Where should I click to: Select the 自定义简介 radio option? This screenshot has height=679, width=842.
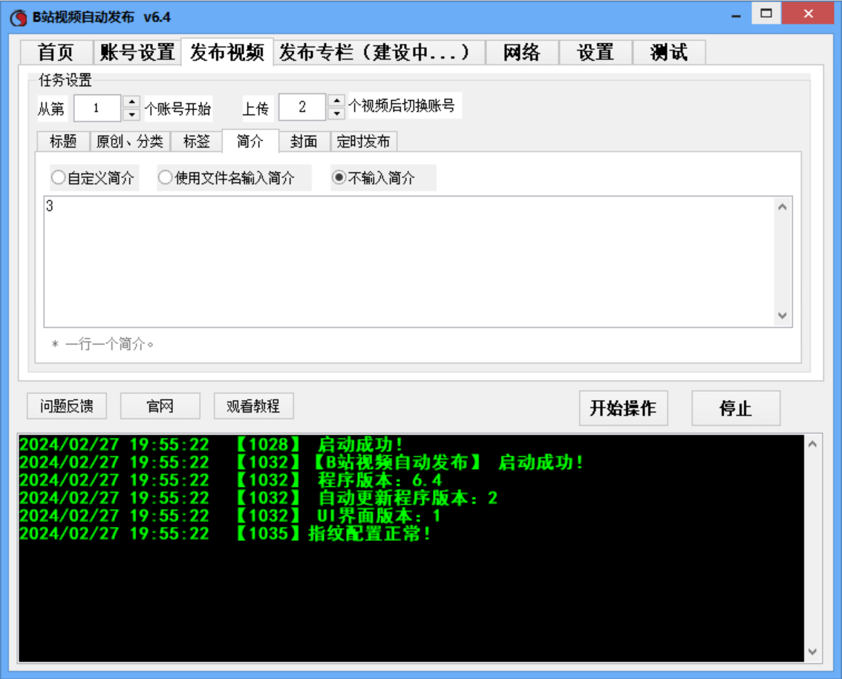[93, 177]
